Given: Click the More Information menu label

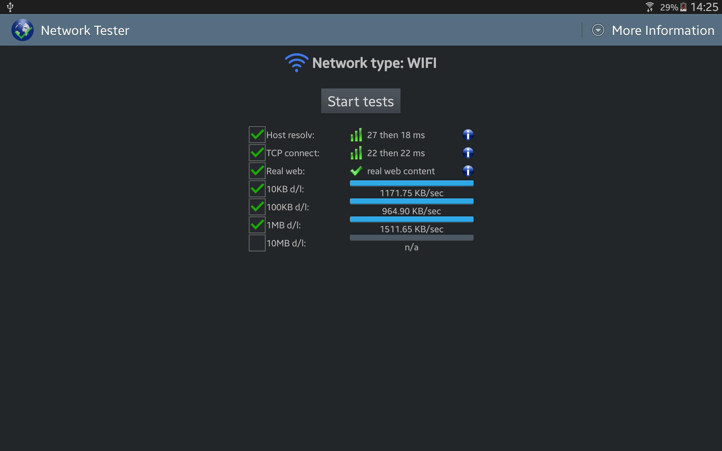Looking at the screenshot, I should (663, 30).
